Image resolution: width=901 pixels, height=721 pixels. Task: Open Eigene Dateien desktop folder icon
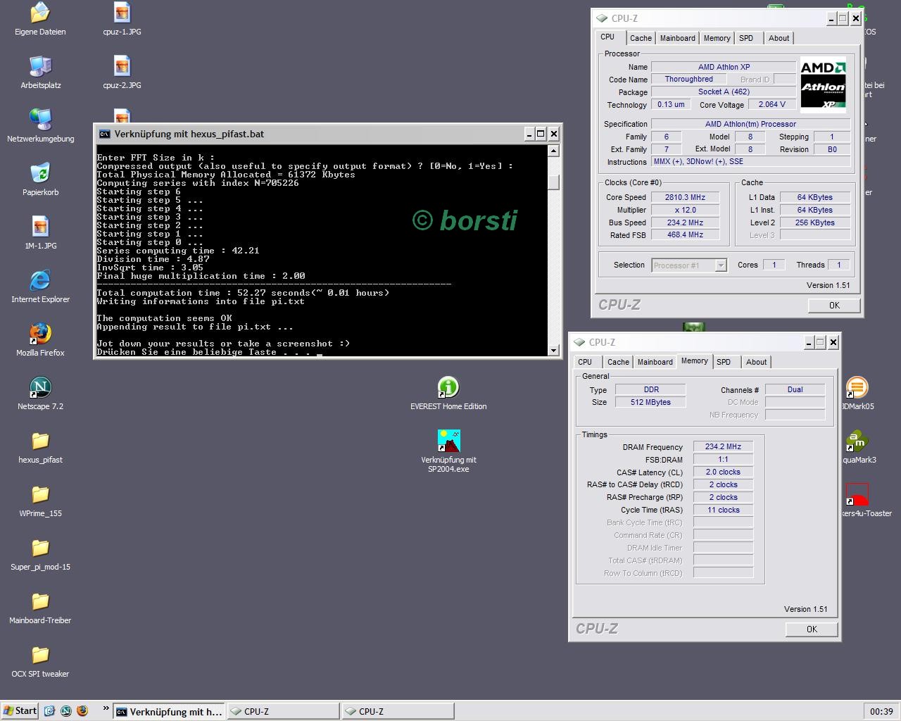tap(40, 13)
